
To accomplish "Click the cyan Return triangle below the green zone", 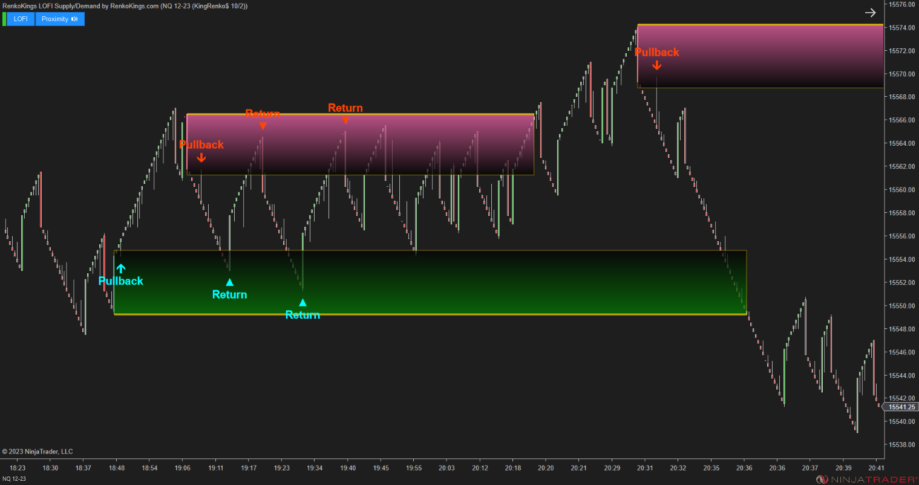I will point(303,302).
